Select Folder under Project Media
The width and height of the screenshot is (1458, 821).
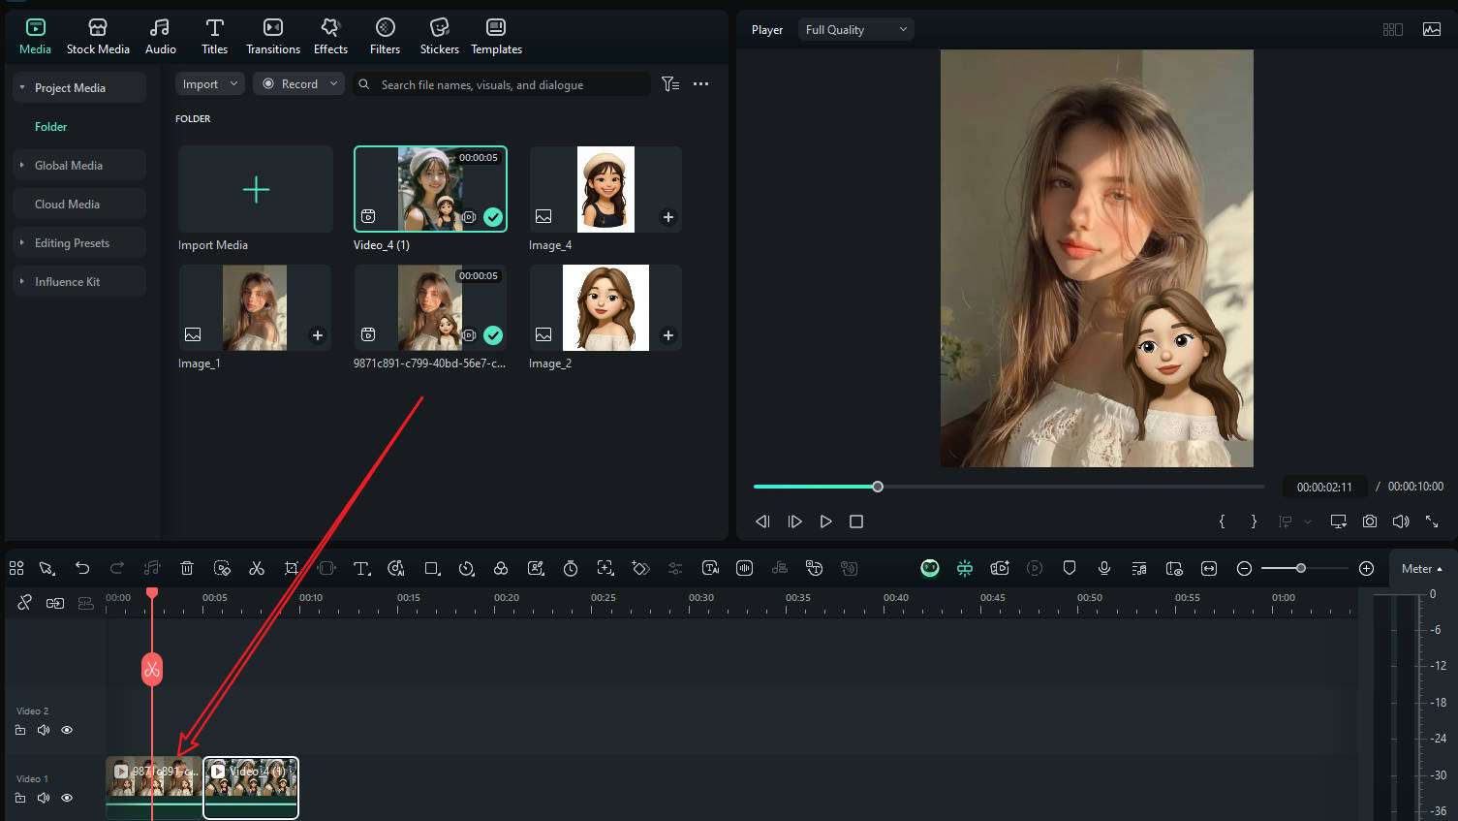(x=51, y=127)
